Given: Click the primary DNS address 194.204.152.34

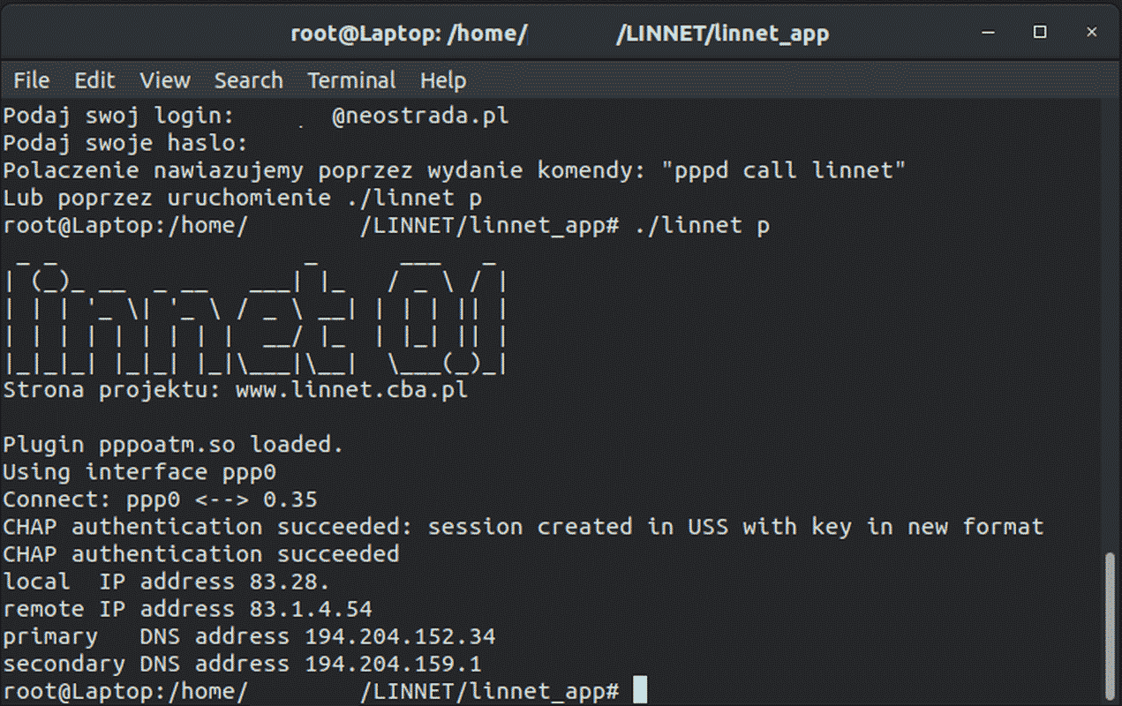Looking at the screenshot, I should pyautogui.click(x=400, y=636).
